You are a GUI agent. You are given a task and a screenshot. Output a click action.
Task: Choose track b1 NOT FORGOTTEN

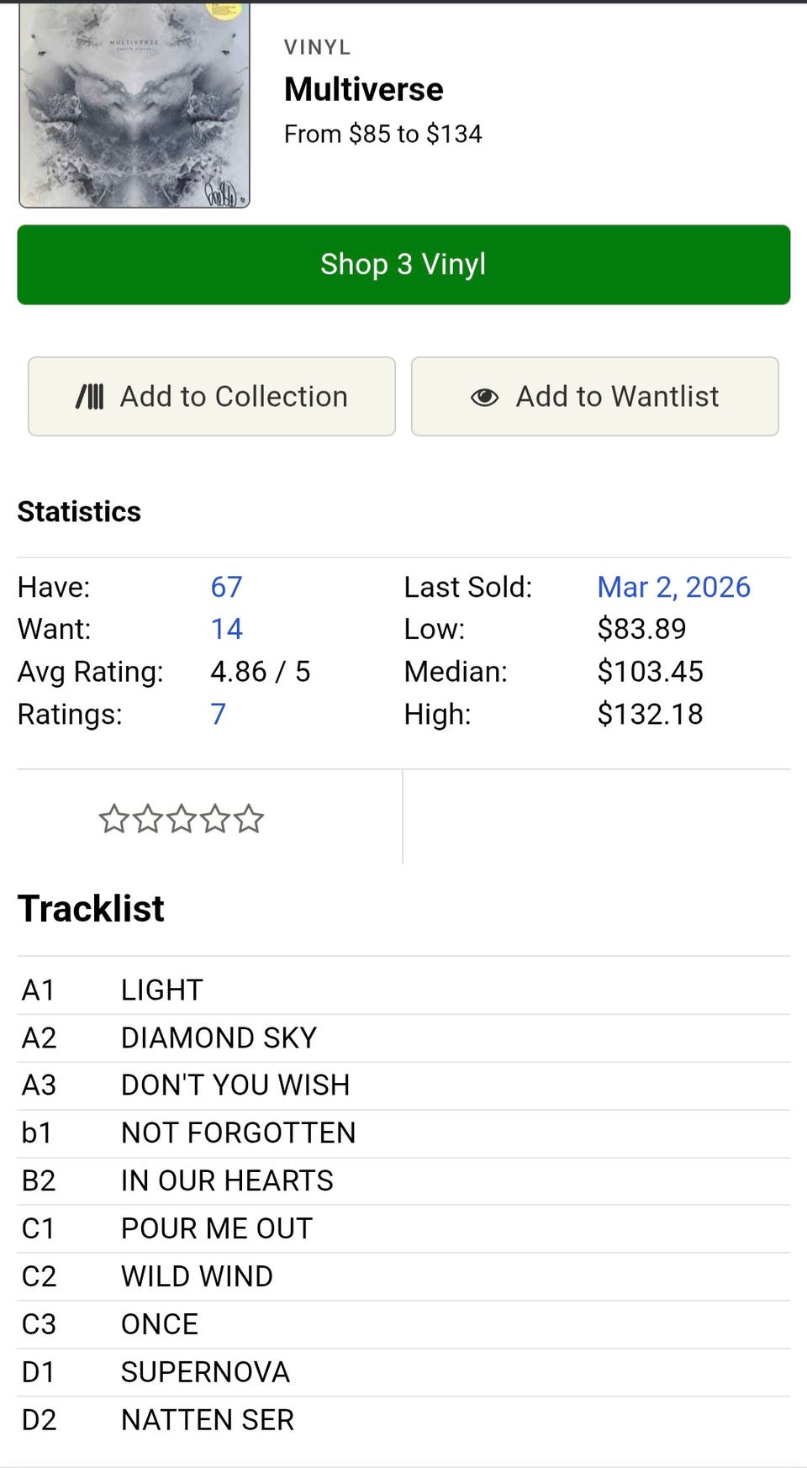238,1133
